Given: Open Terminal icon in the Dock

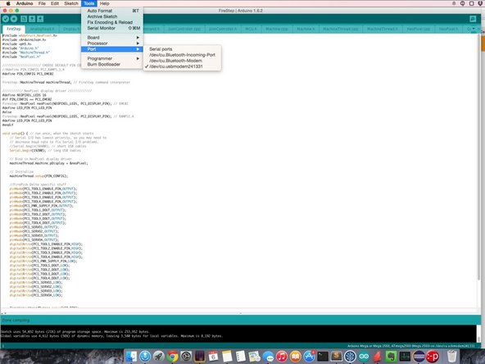Looking at the screenshot, I should tap(323, 357).
